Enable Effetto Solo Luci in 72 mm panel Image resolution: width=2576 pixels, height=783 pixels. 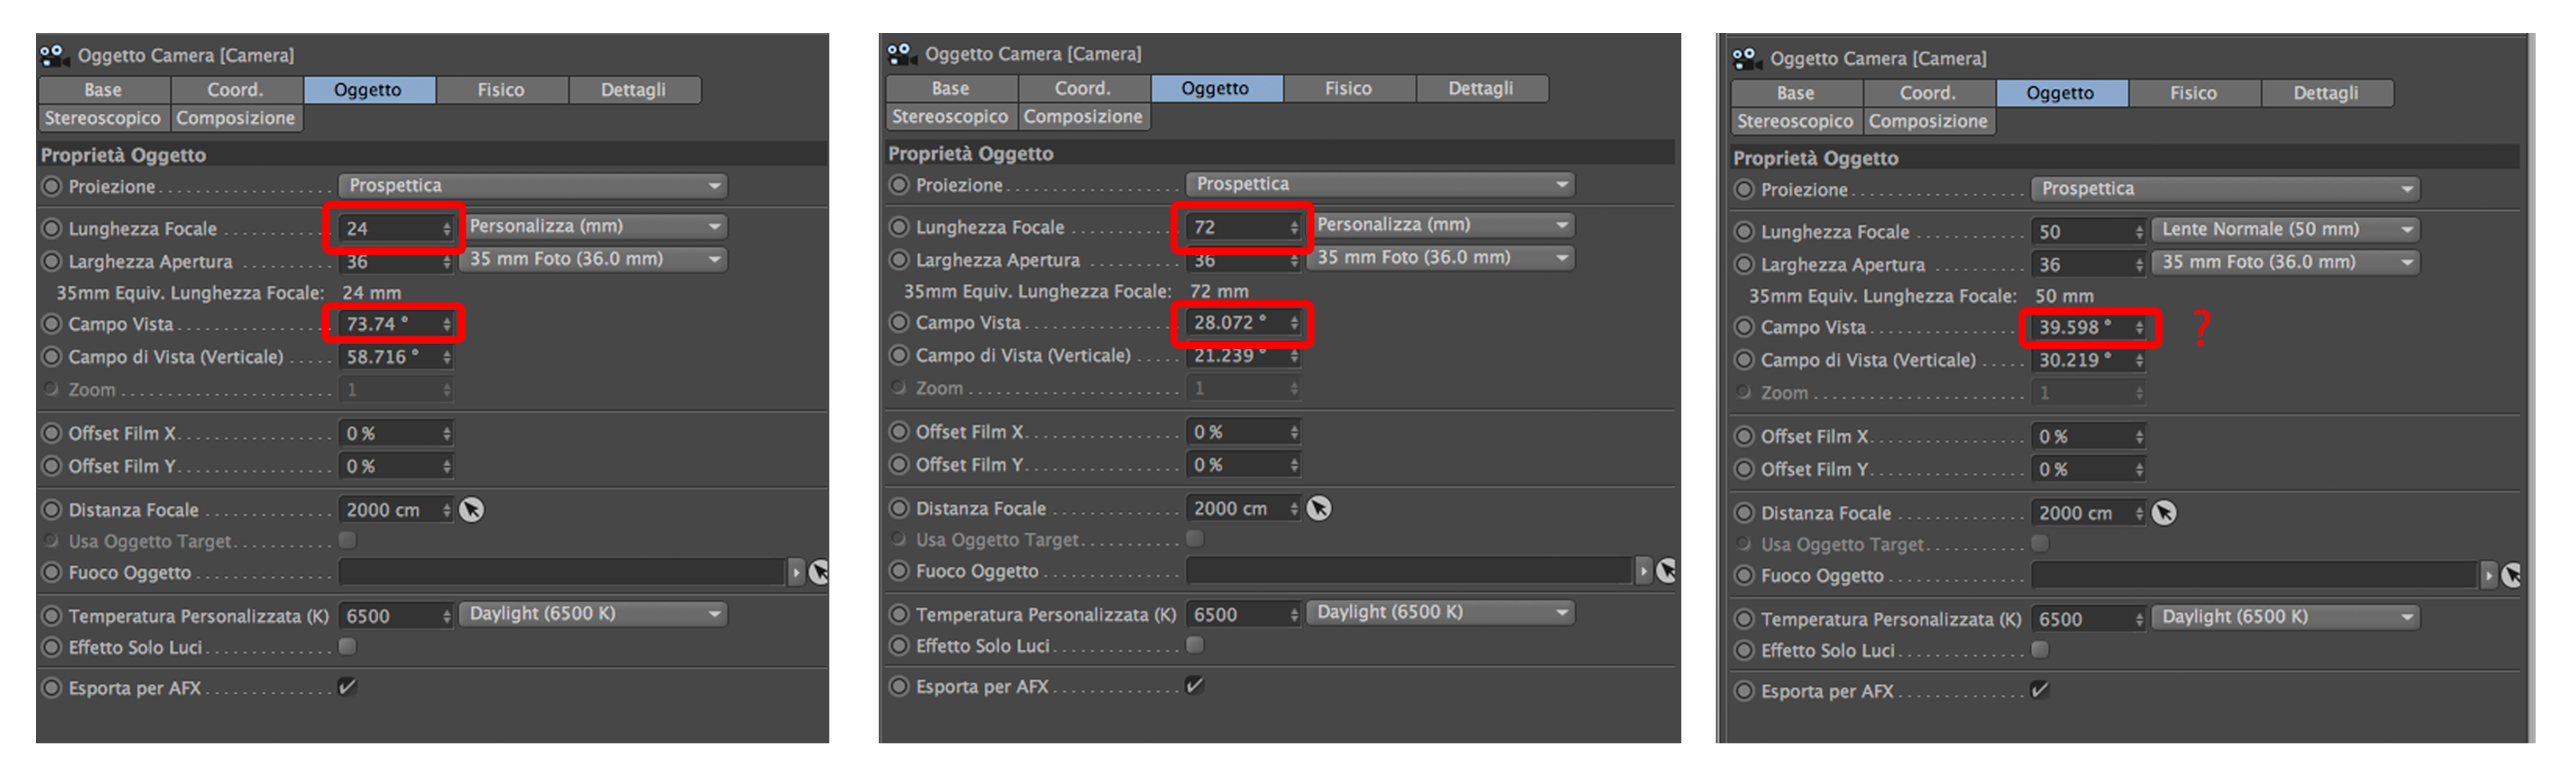1195,645
